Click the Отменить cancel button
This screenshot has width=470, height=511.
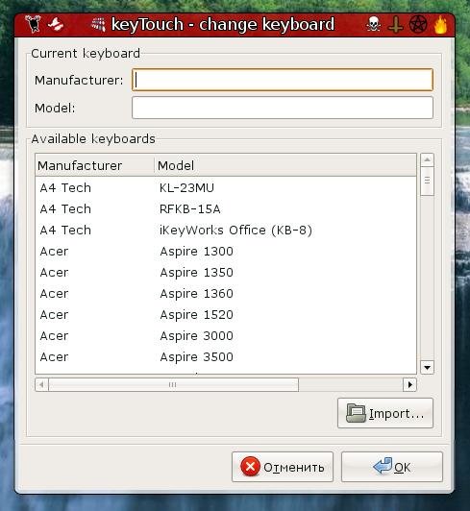pos(283,467)
